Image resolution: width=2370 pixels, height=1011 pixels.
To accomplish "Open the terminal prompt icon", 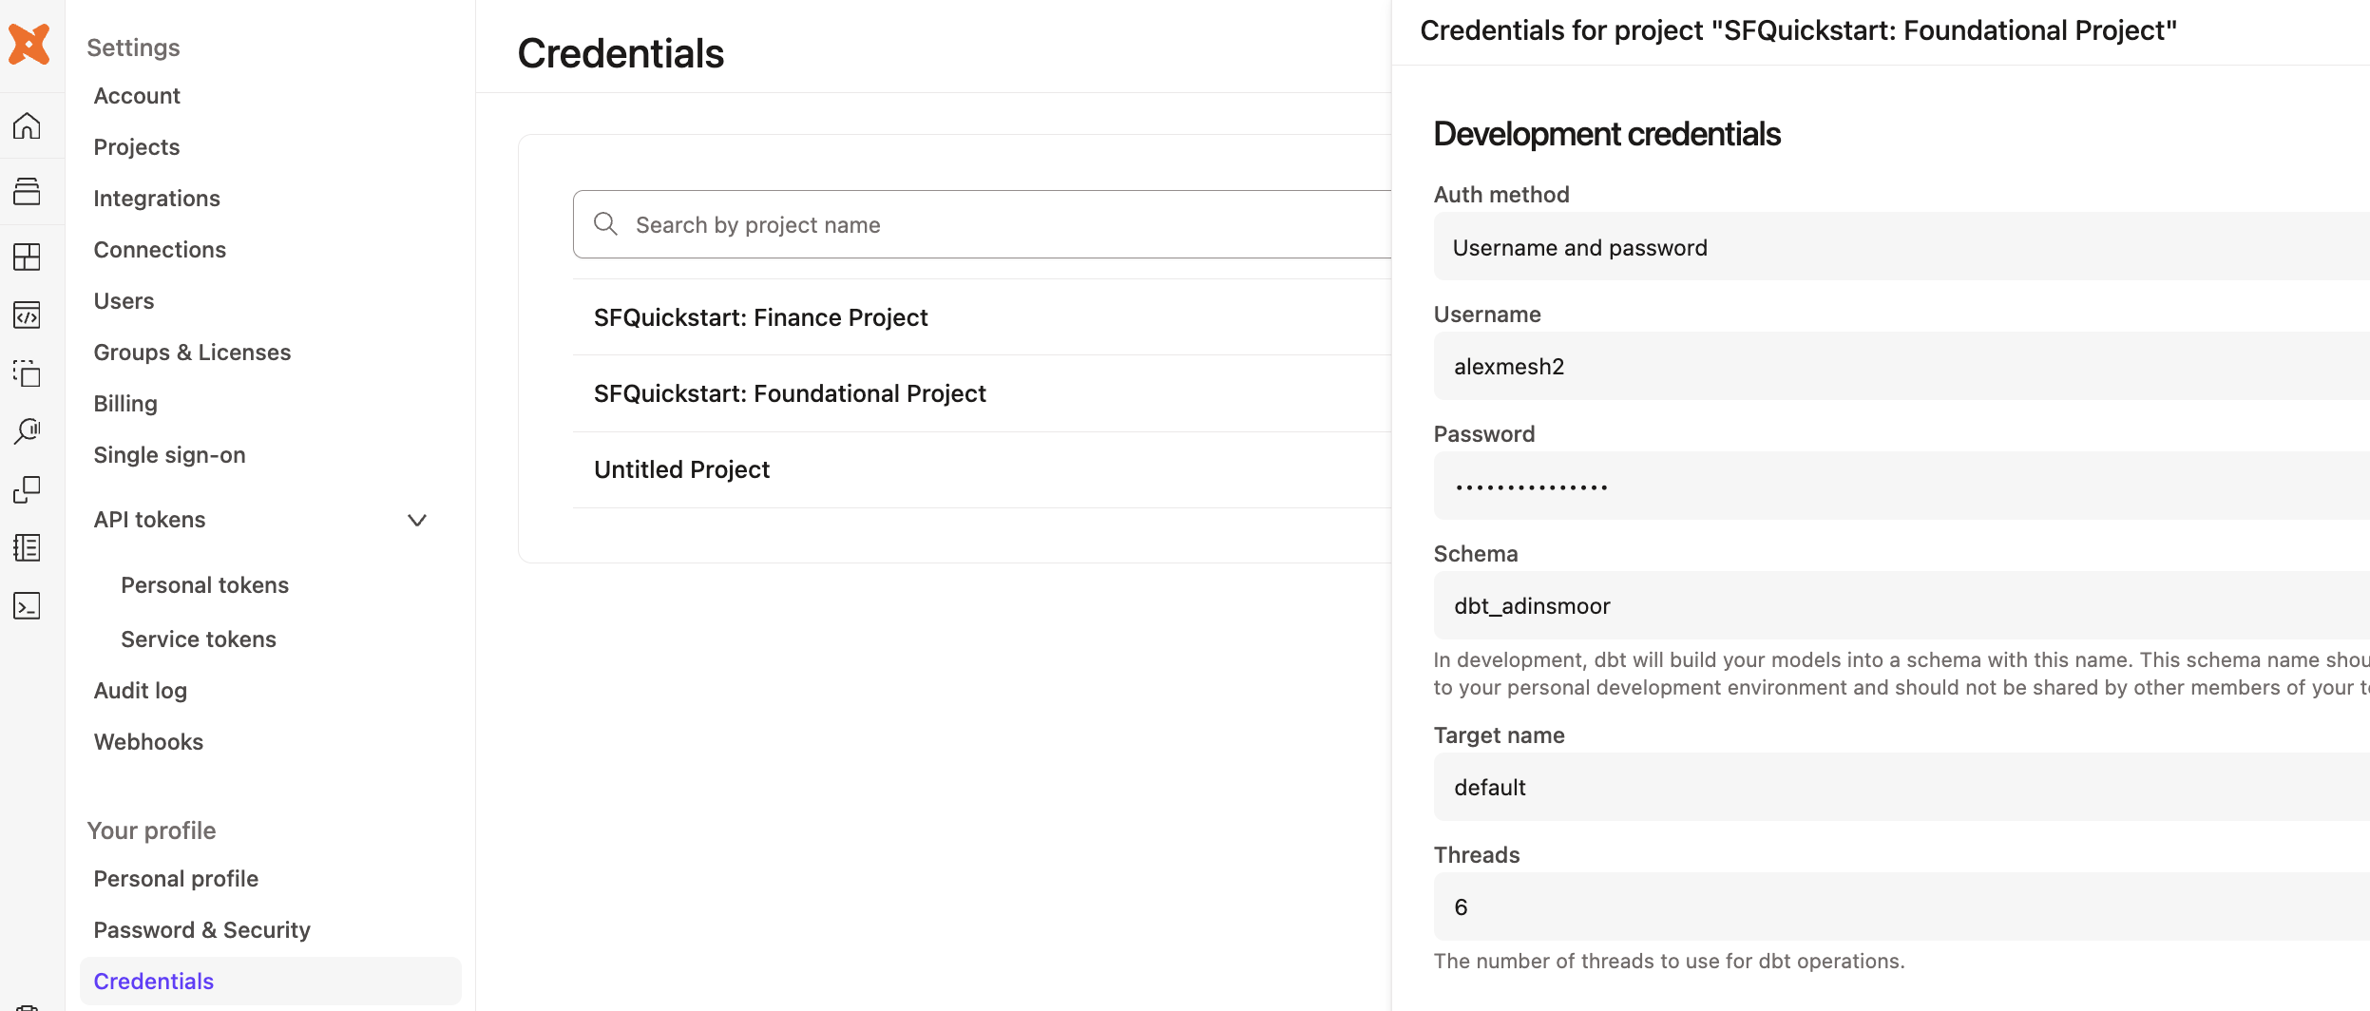I will coord(27,605).
